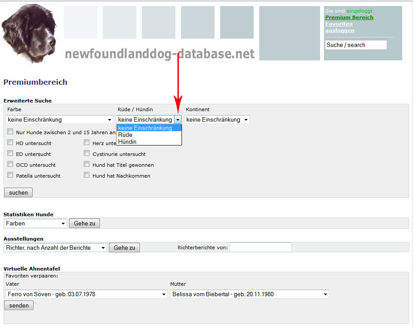Image resolution: width=413 pixels, height=327 pixels.
Task: Enable the HD untersucht checkbox
Action: (x=10, y=142)
